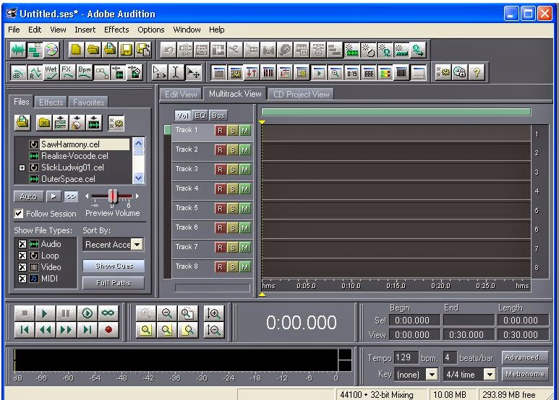Click Zoom Out Horizontally magnifier icon
Viewport: 559px width, 400px height.
coord(166,313)
